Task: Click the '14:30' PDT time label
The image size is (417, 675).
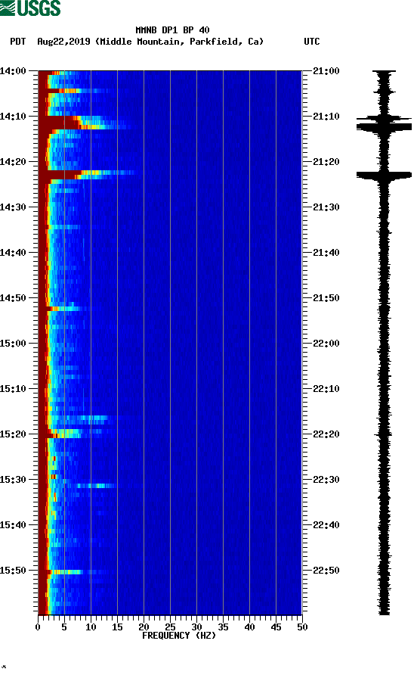Action: tap(13, 207)
